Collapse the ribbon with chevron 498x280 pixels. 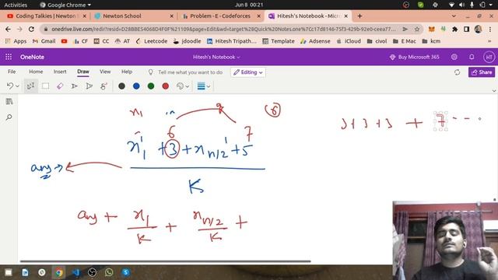click(494, 91)
